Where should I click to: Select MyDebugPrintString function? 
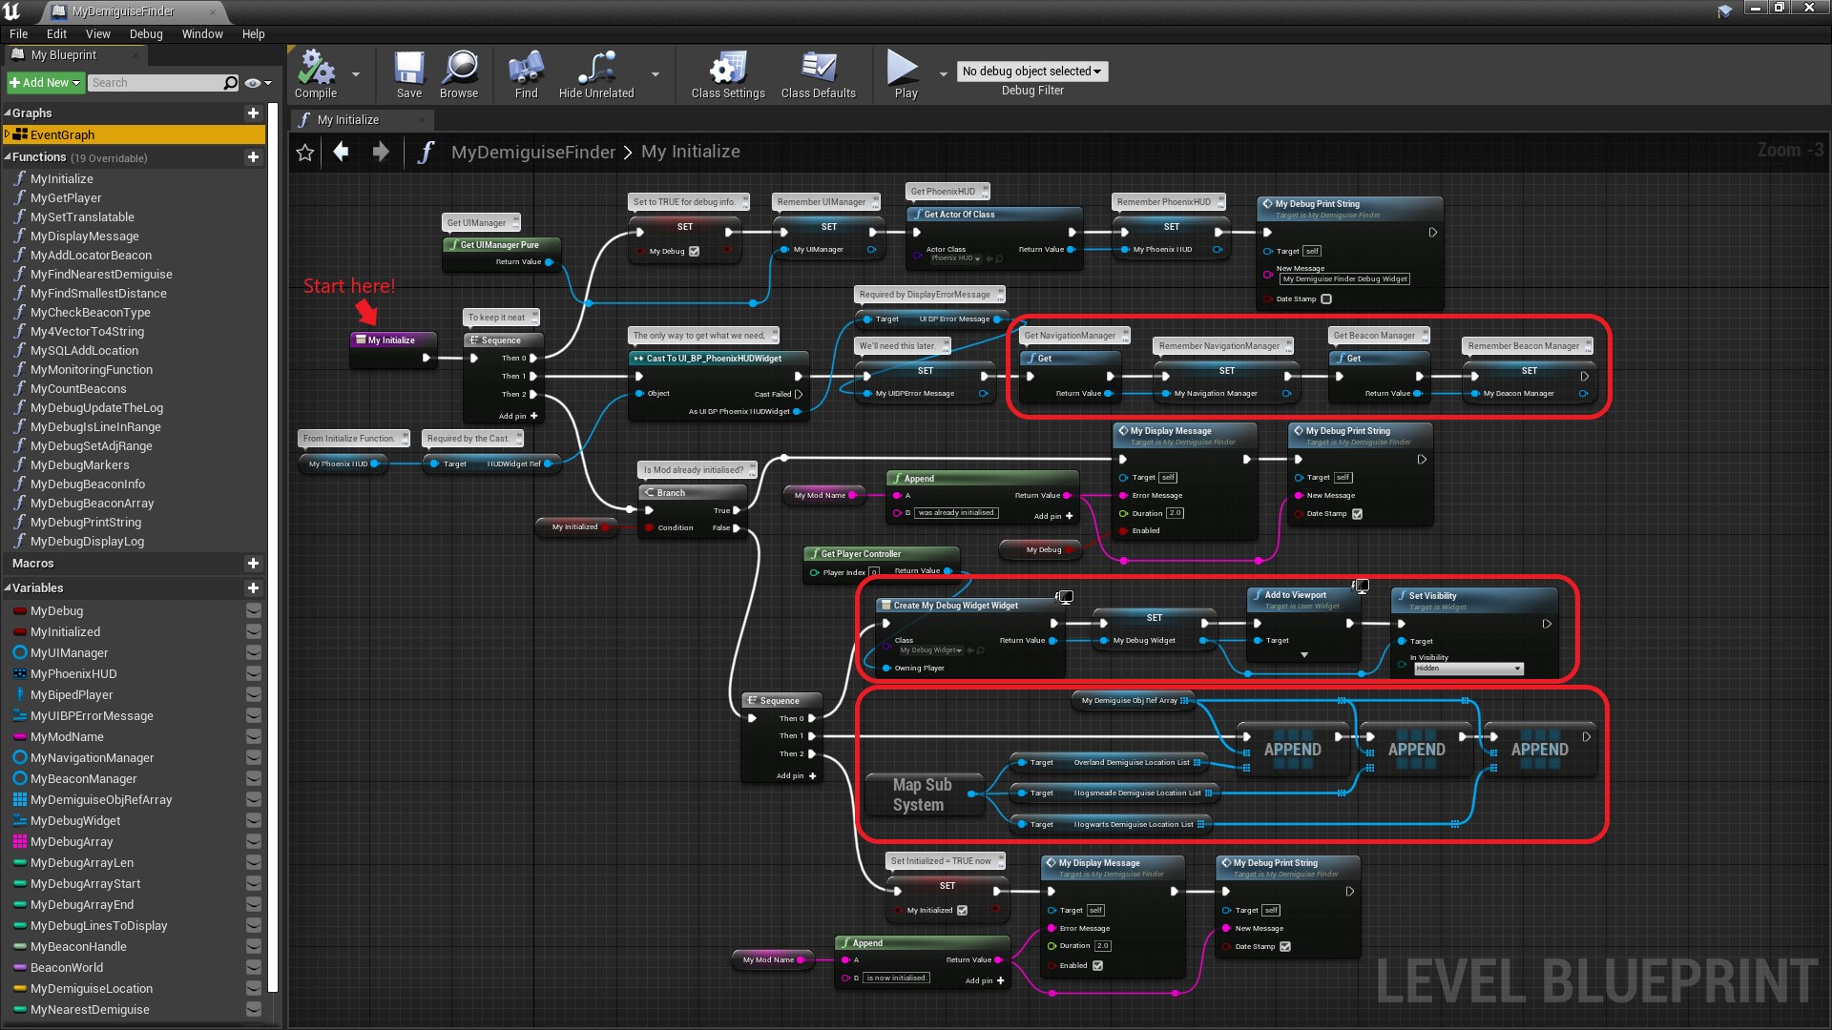coord(86,523)
